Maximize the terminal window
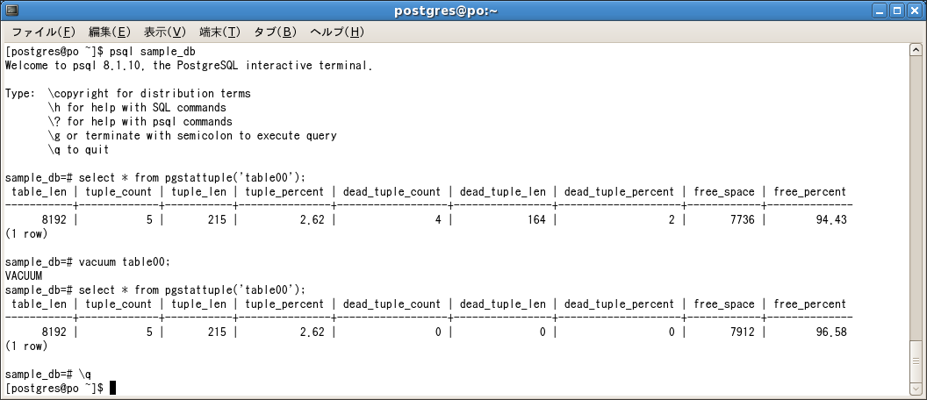The image size is (927, 400). (897, 10)
